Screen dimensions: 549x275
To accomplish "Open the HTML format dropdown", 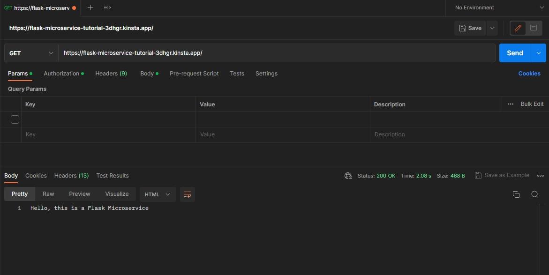I will [158, 194].
